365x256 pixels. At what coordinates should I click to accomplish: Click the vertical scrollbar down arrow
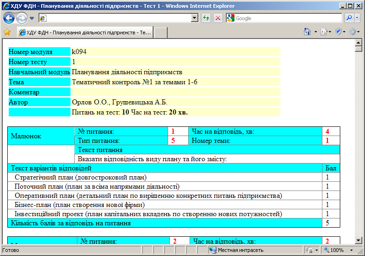click(x=359, y=240)
